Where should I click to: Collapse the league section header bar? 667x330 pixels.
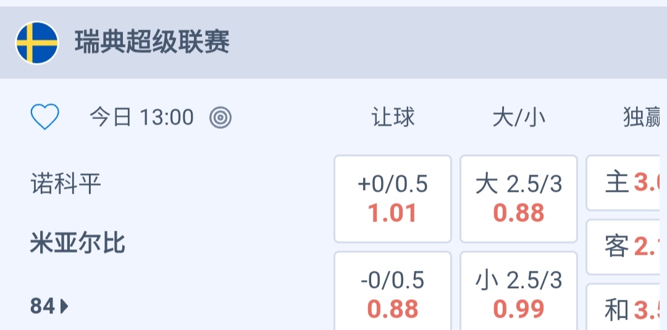(432, 43)
